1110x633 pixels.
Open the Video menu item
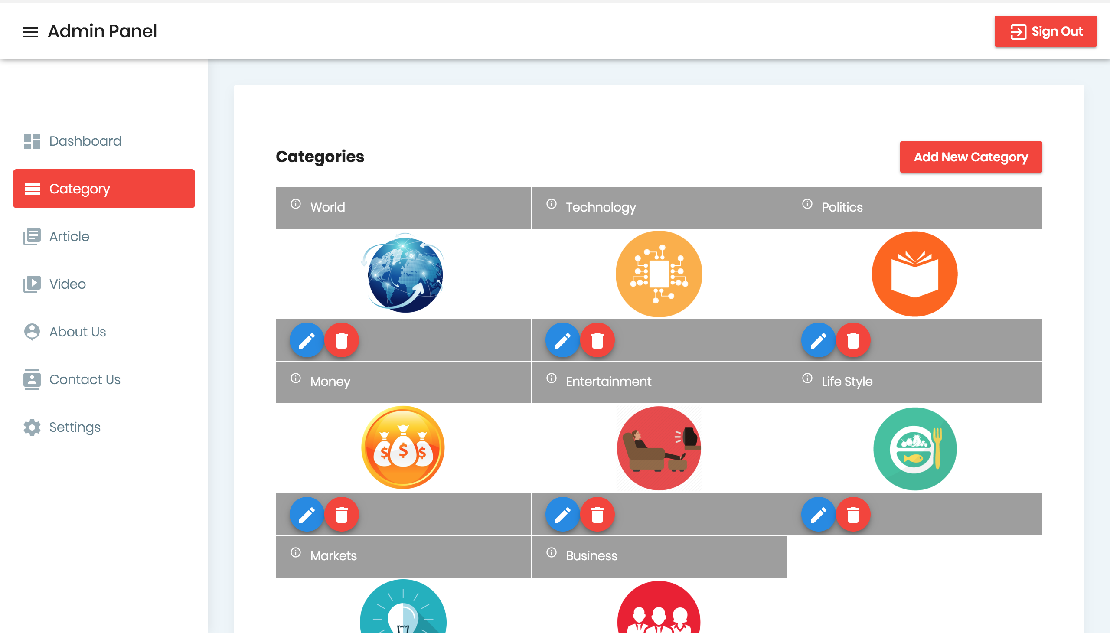[x=67, y=284]
